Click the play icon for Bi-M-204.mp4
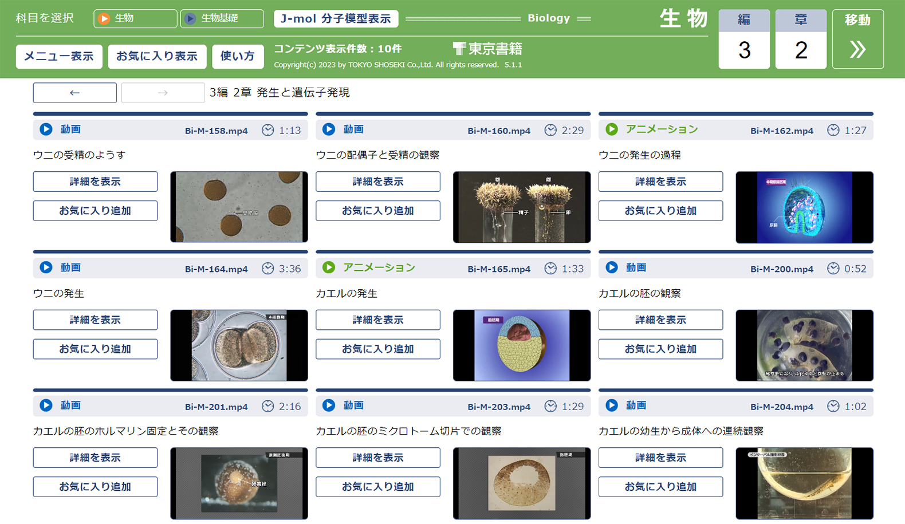The image size is (905, 524). (x=612, y=405)
